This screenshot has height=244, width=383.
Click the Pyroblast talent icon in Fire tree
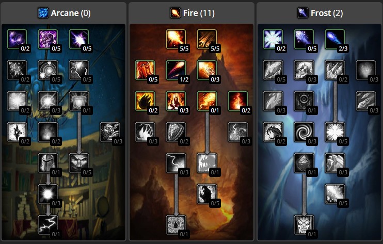click(x=207, y=101)
